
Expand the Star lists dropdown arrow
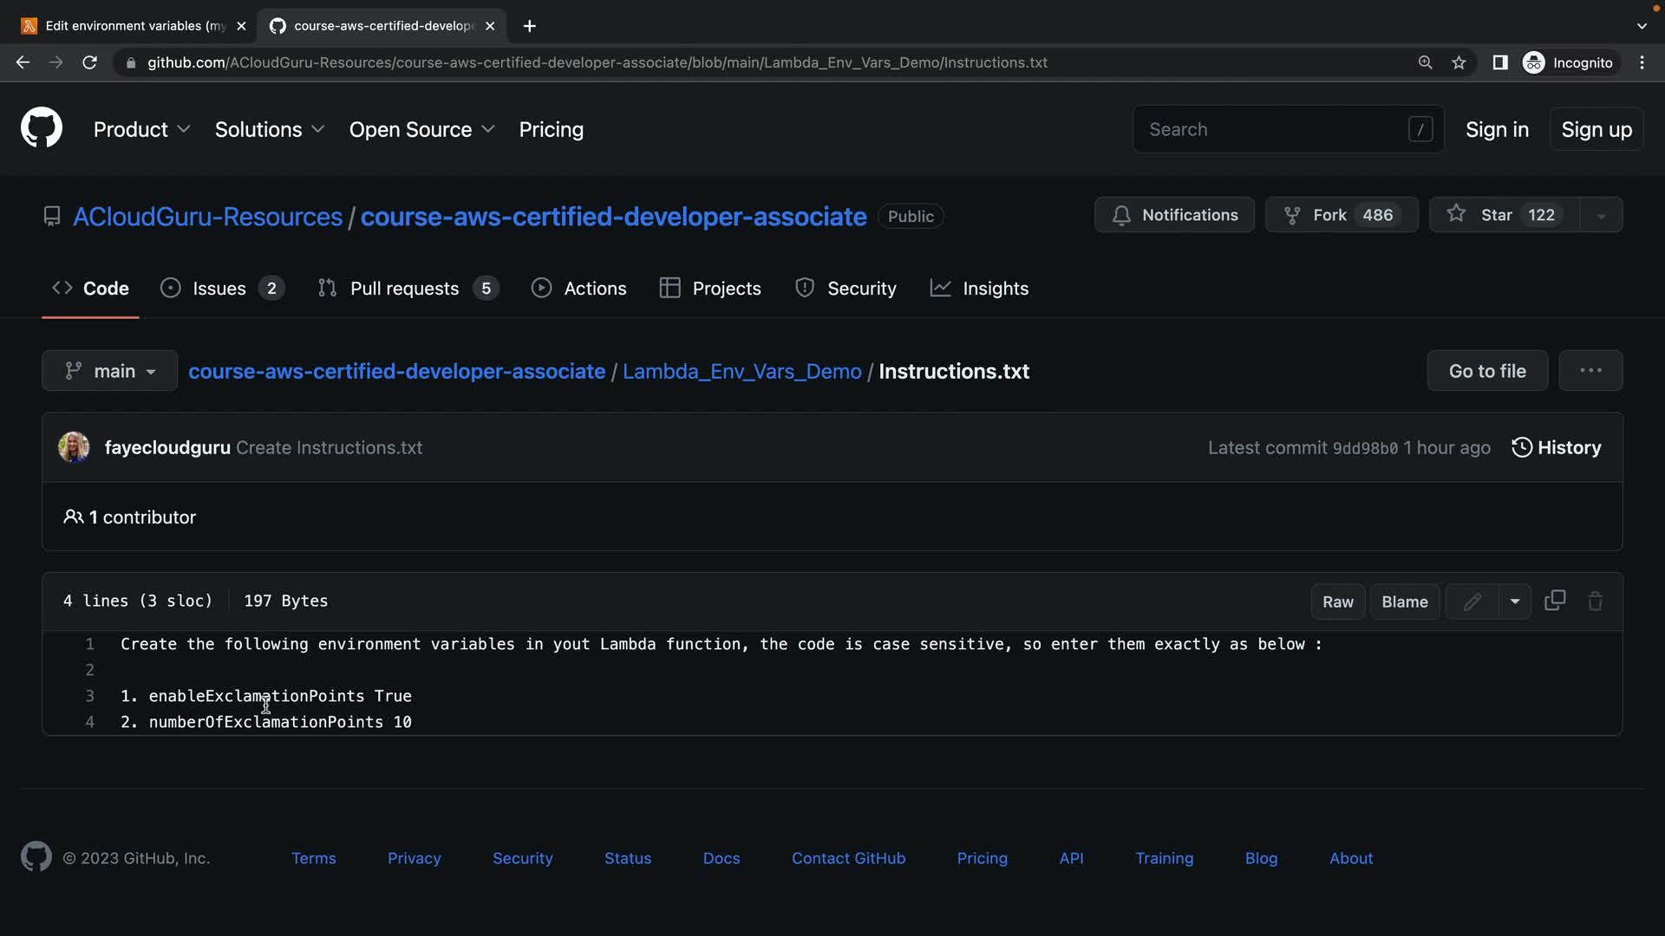point(1601,215)
